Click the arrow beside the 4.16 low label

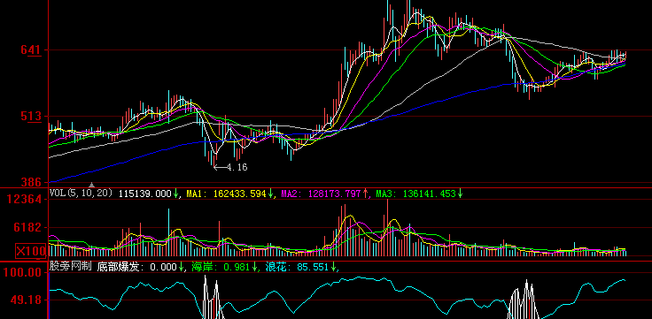pyautogui.click(x=220, y=168)
